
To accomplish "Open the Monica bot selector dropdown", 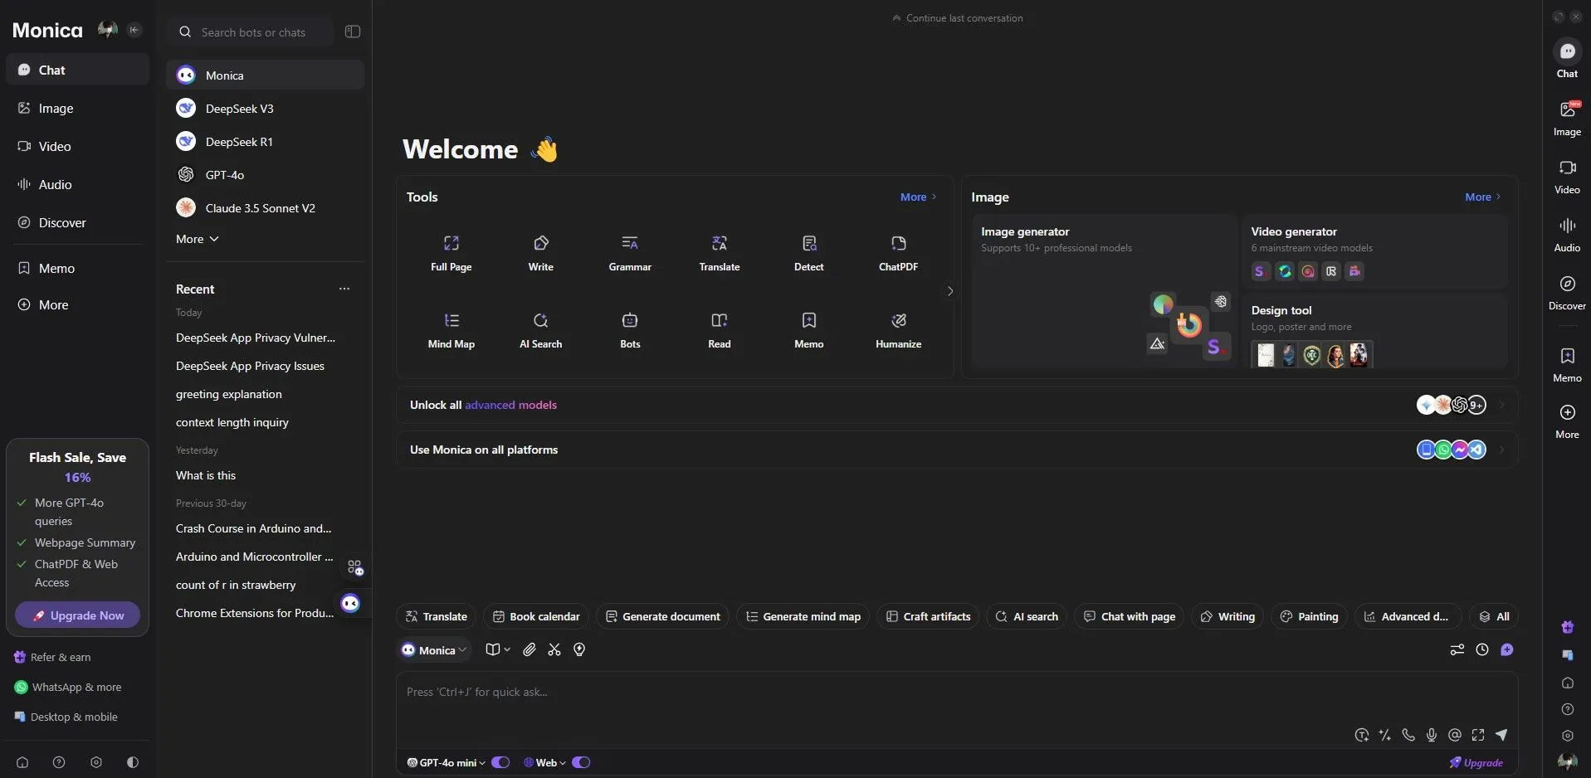I will pyautogui.click(x=434, y=650).
